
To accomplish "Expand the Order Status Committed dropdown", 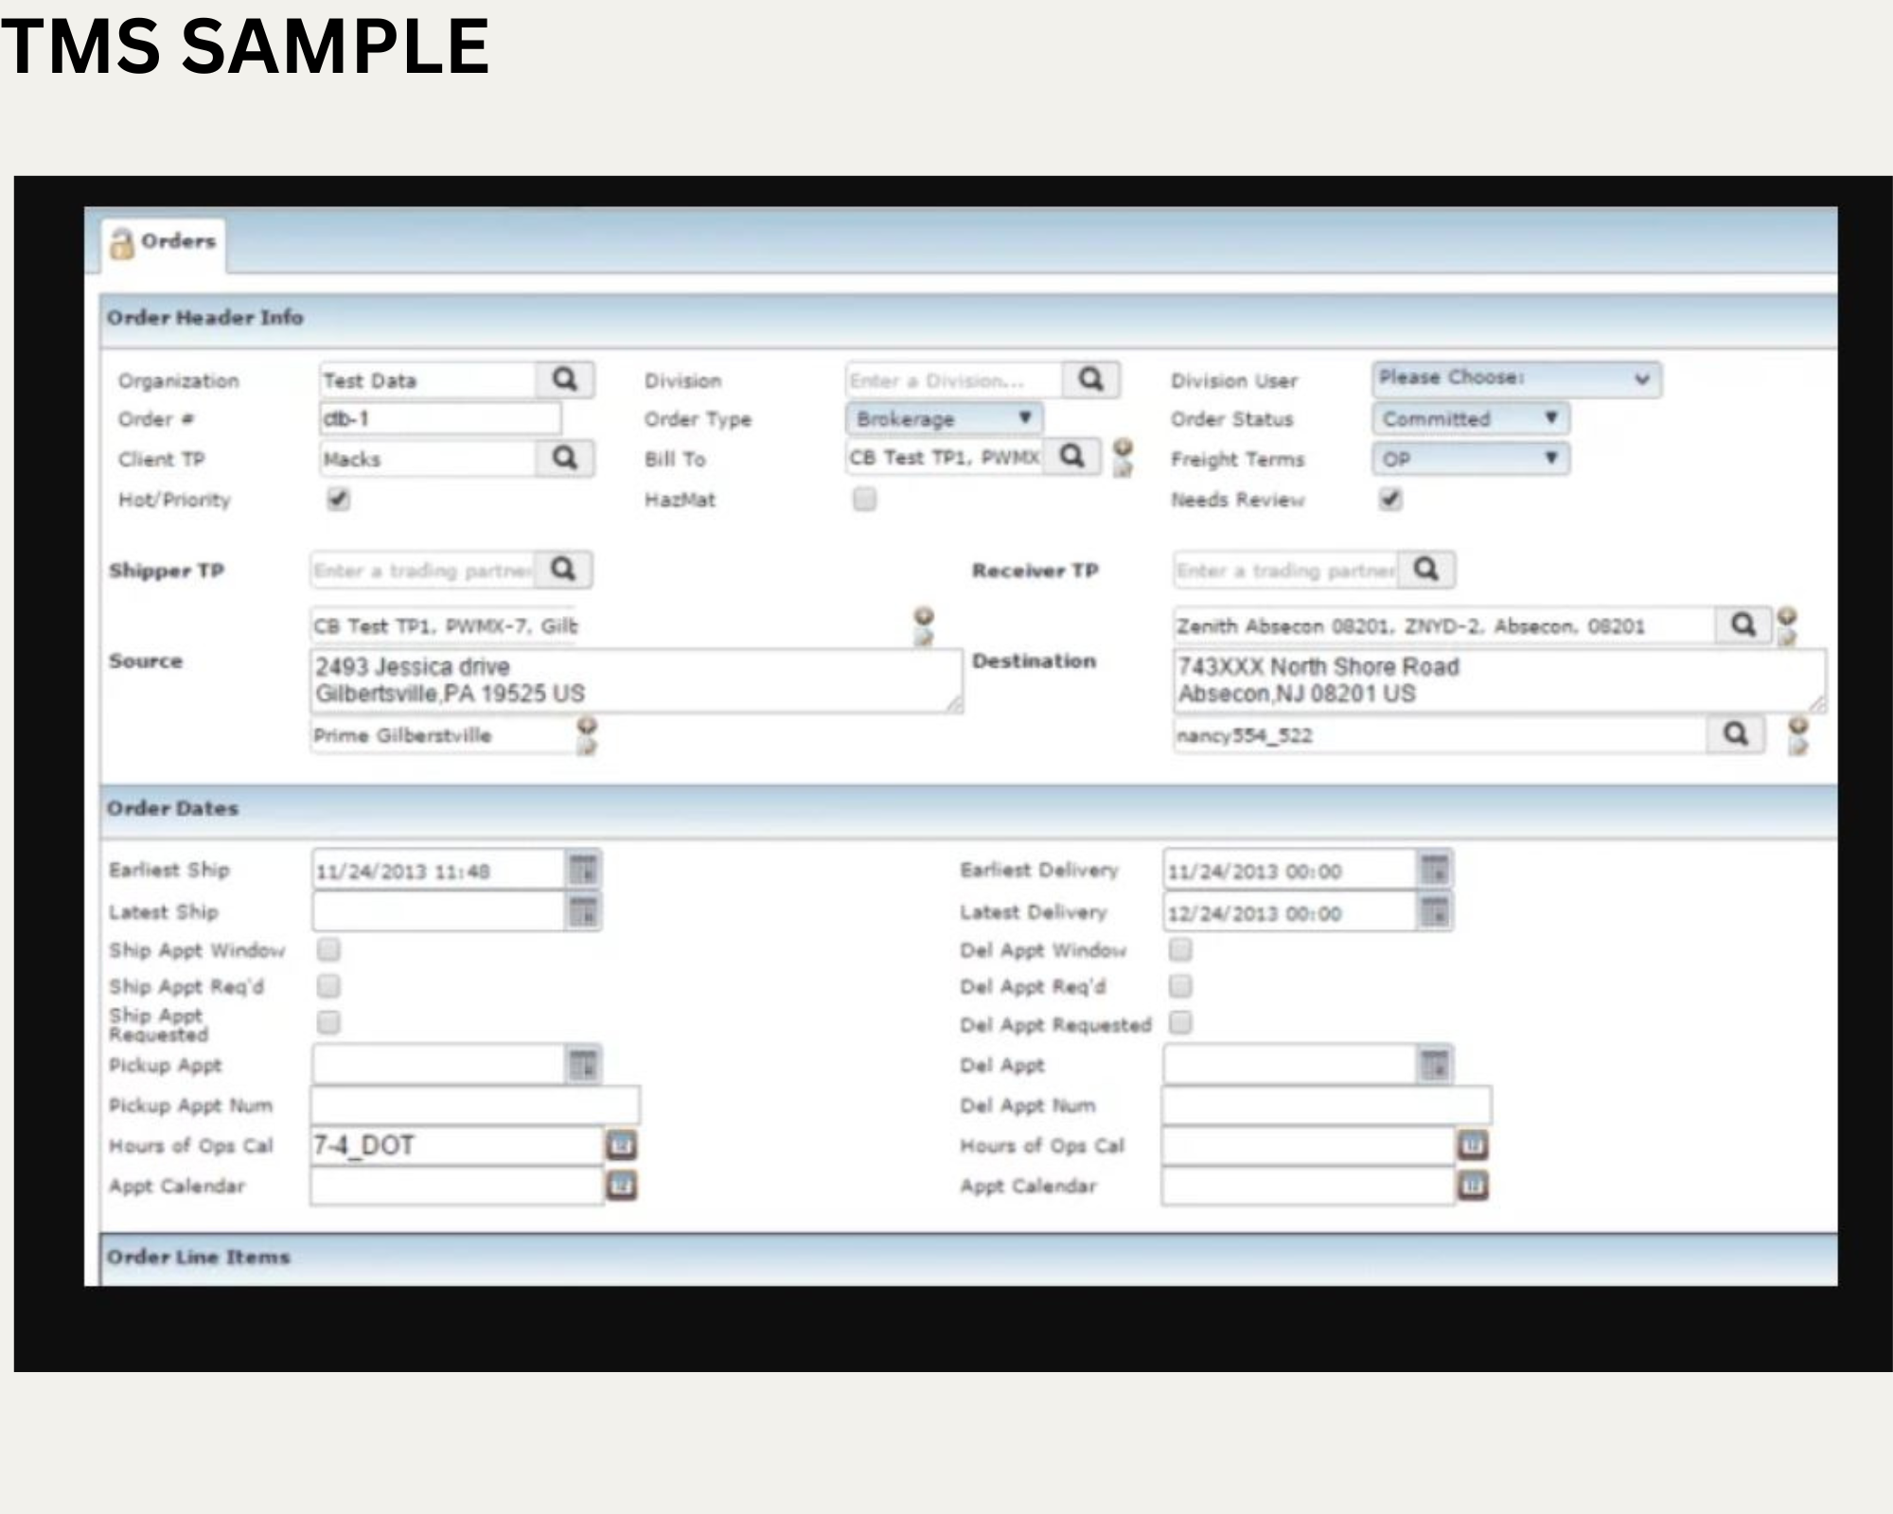I will [1469, 418].
